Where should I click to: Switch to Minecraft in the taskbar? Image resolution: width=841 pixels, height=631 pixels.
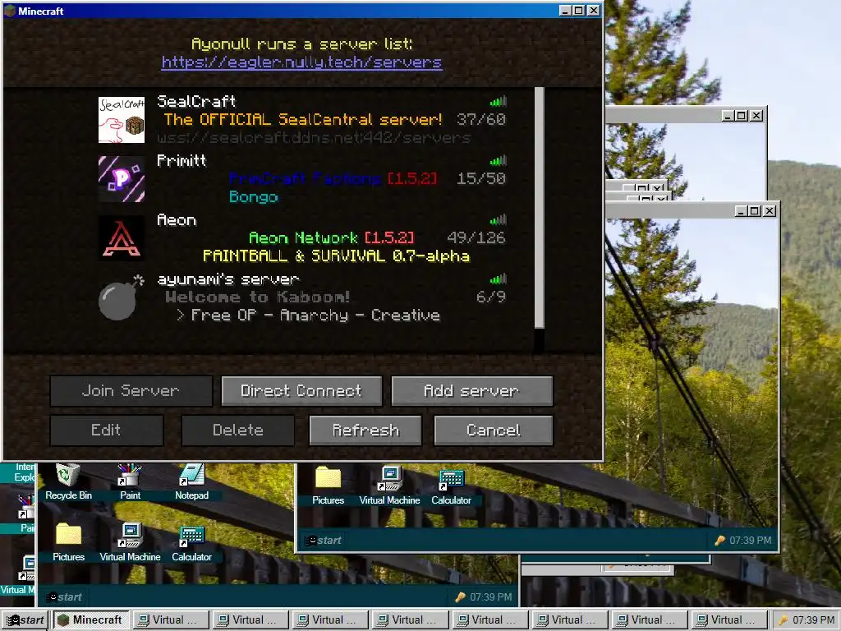pos(90,619)
